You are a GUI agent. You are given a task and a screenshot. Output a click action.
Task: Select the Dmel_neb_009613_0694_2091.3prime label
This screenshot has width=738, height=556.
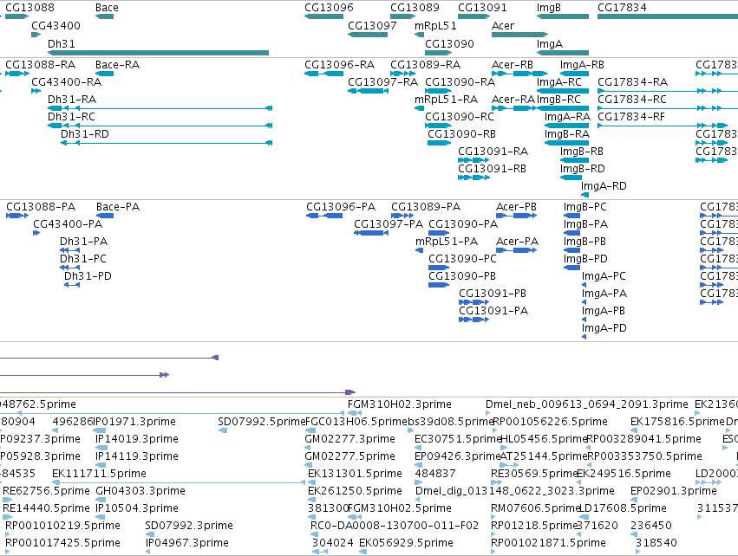tap(587, 404)
